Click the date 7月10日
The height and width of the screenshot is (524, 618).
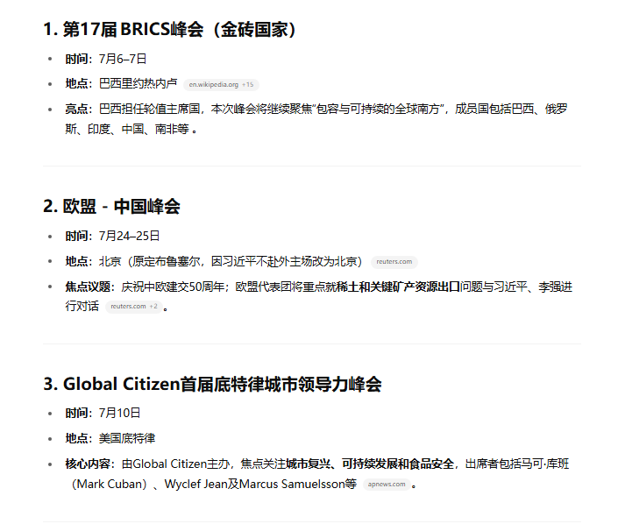[x=119, y=414]
